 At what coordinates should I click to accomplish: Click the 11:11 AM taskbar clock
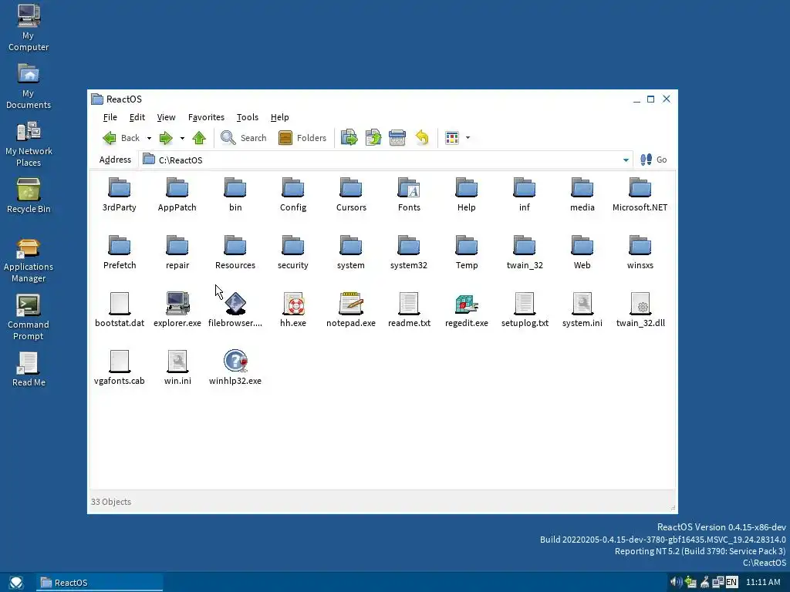763,583
